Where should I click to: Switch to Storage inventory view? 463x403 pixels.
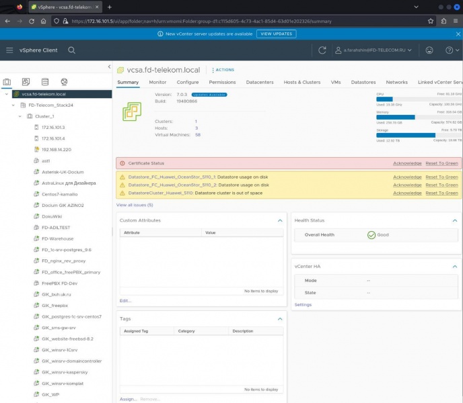pyautogui.click(x=45, y=82)
